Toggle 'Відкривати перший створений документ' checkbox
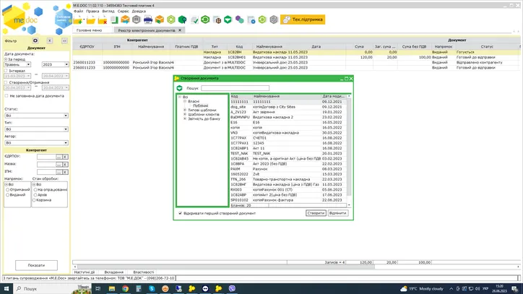523x294 pixels. pyautogui.click(x=181, y=213)
